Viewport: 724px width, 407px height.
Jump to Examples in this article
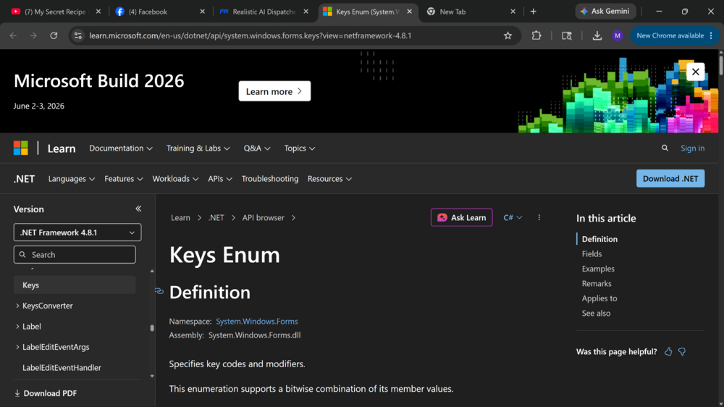click(598, 269)
